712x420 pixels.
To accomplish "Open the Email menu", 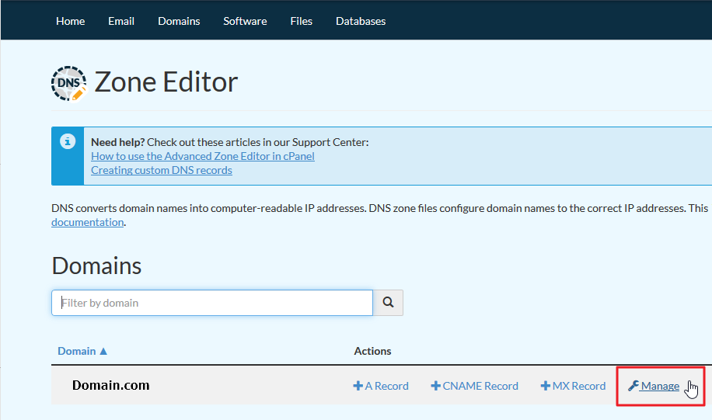I will tap(121, 21).
